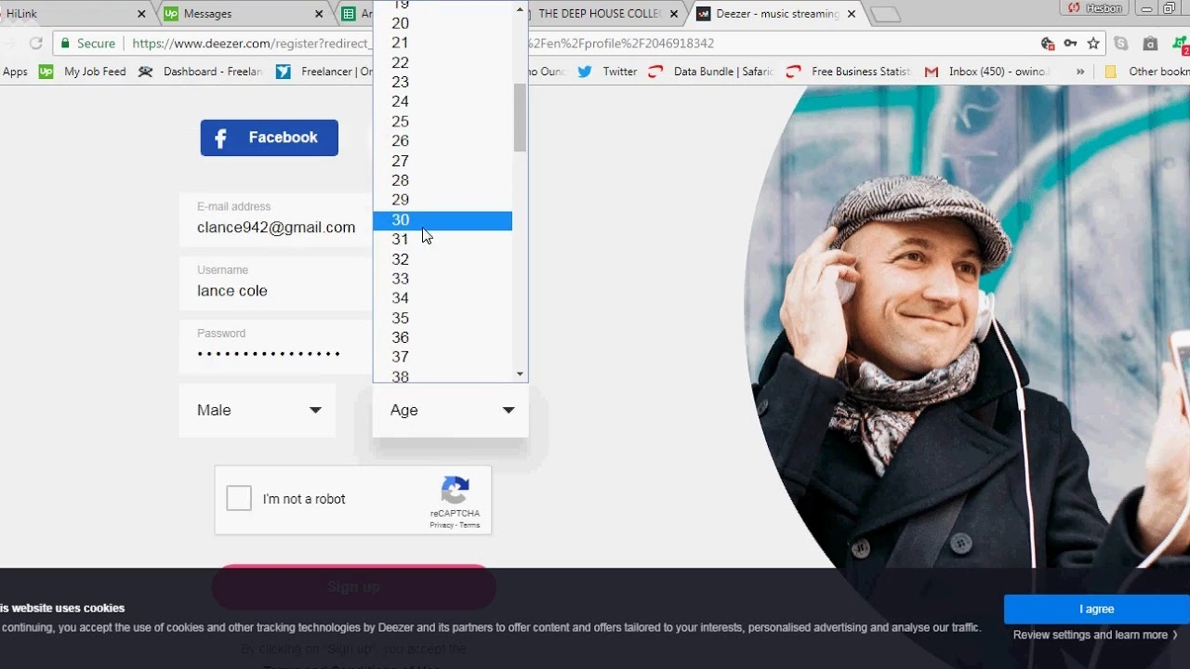
Task: Sign up with the Facebook button
Action: (x=269, y=138)
